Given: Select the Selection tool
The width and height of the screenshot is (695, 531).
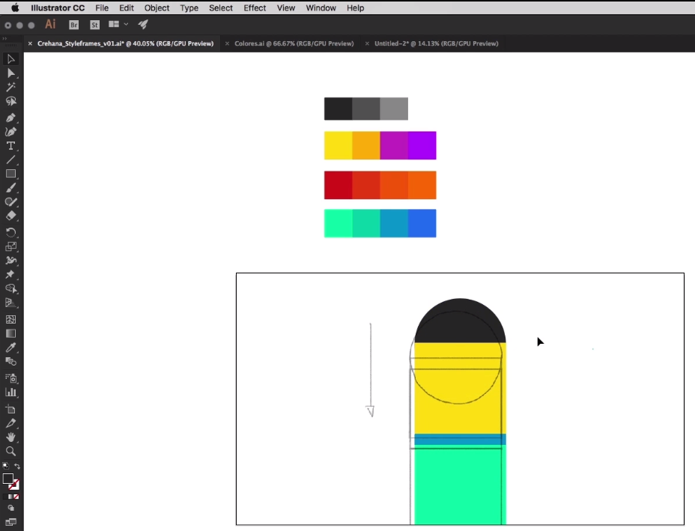Looking at the screenshot, I should pyautogui.click(x=10, y=59).
